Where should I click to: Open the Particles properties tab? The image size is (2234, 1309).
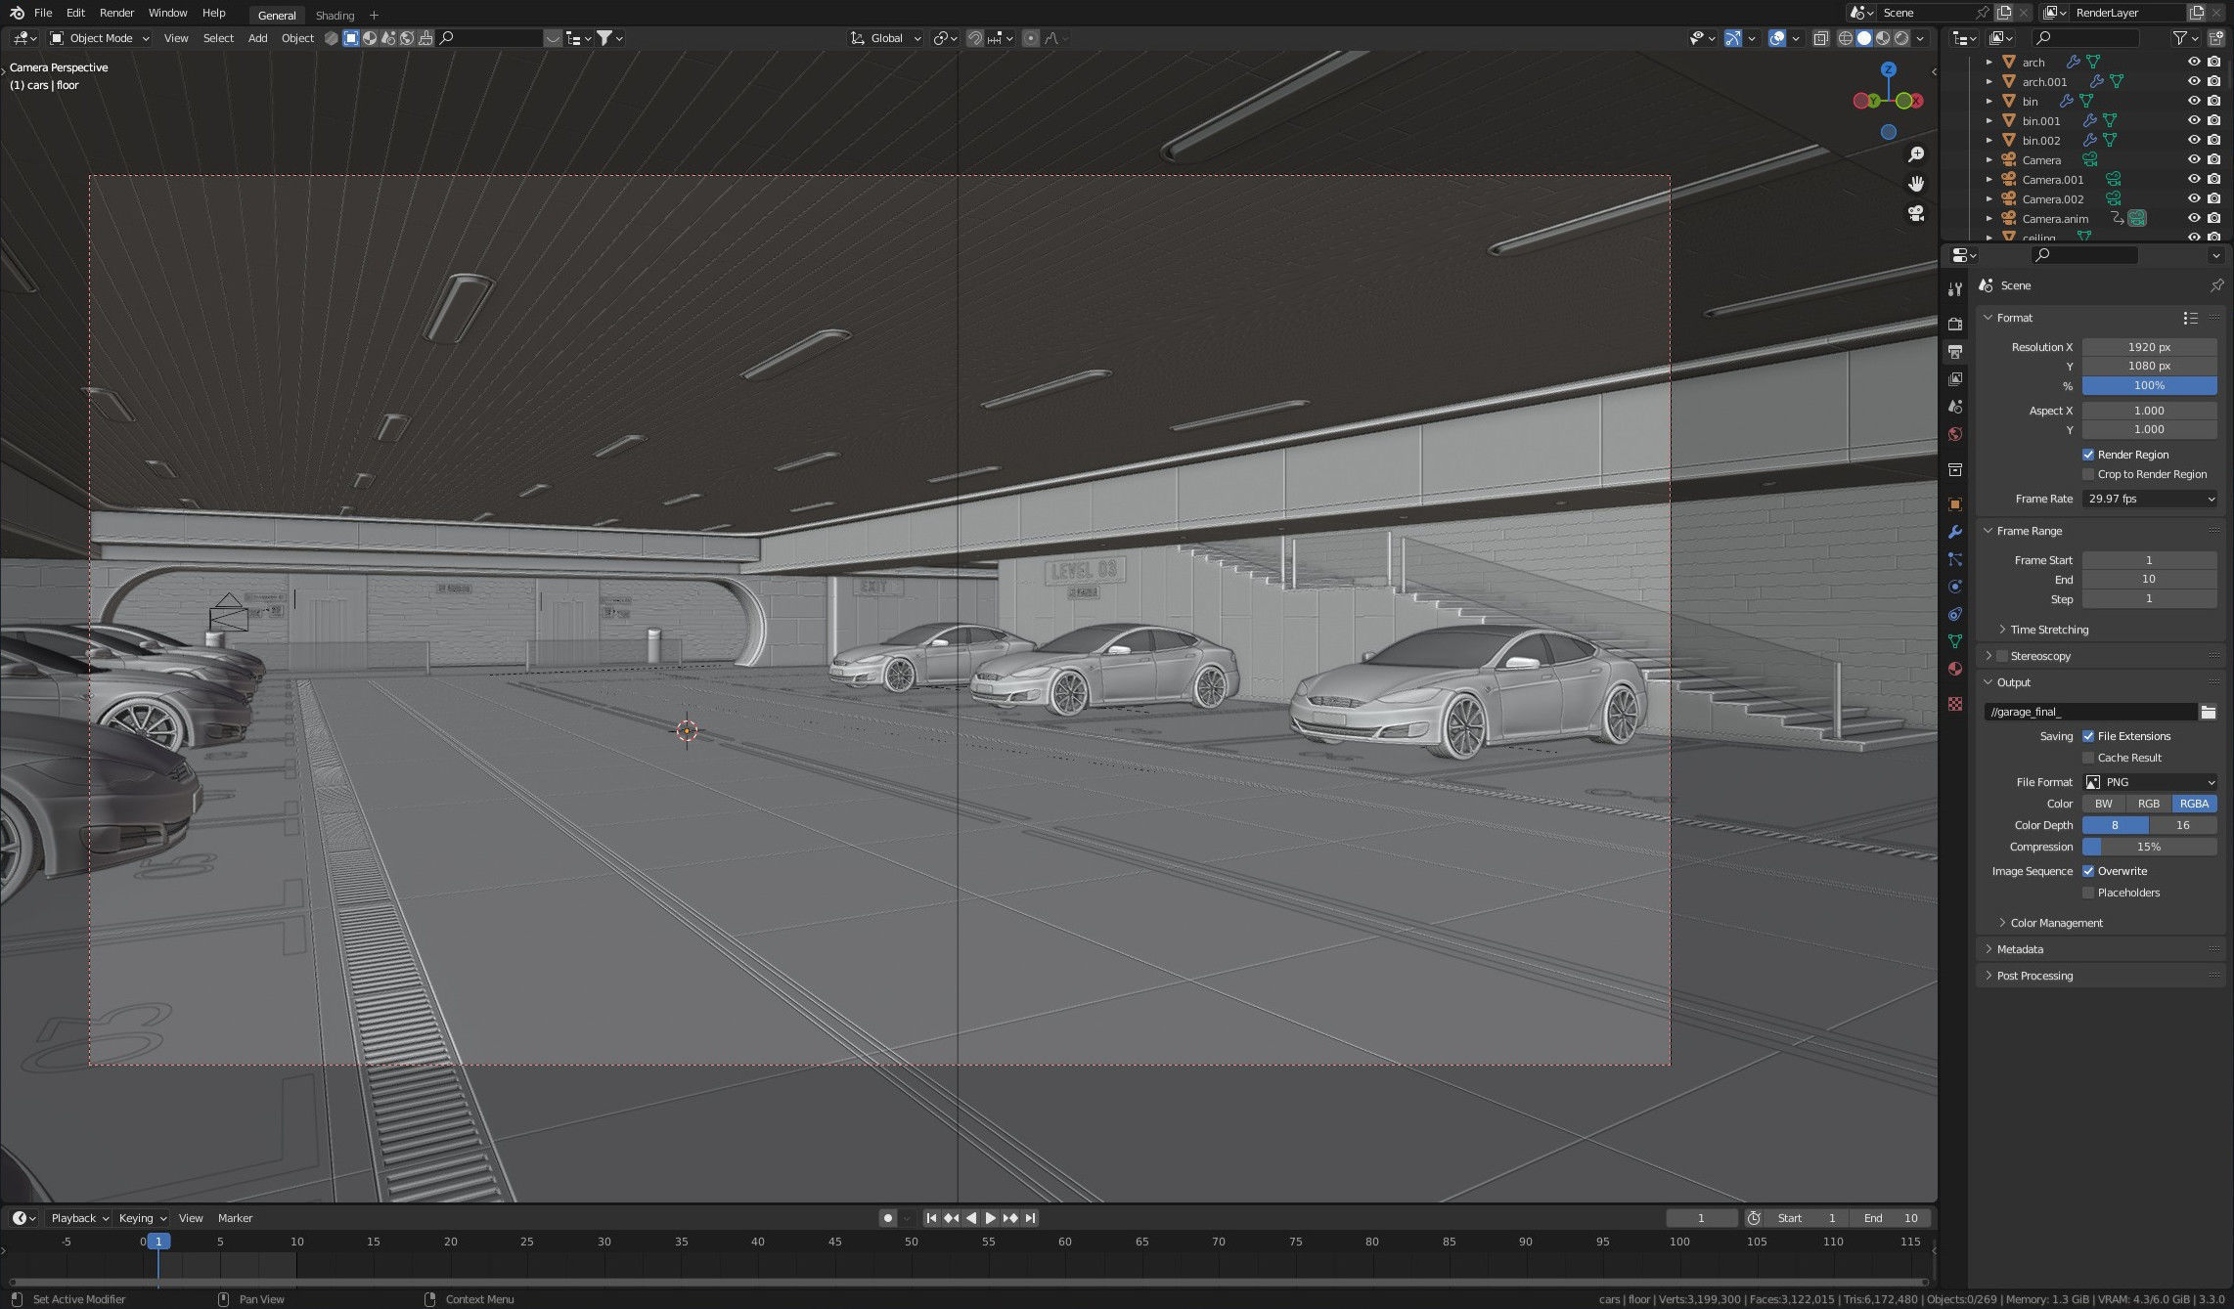pos(1955,559)
